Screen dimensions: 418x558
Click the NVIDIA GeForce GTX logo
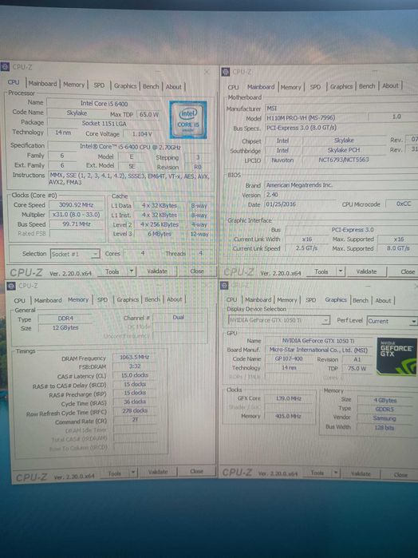point(396,356)
